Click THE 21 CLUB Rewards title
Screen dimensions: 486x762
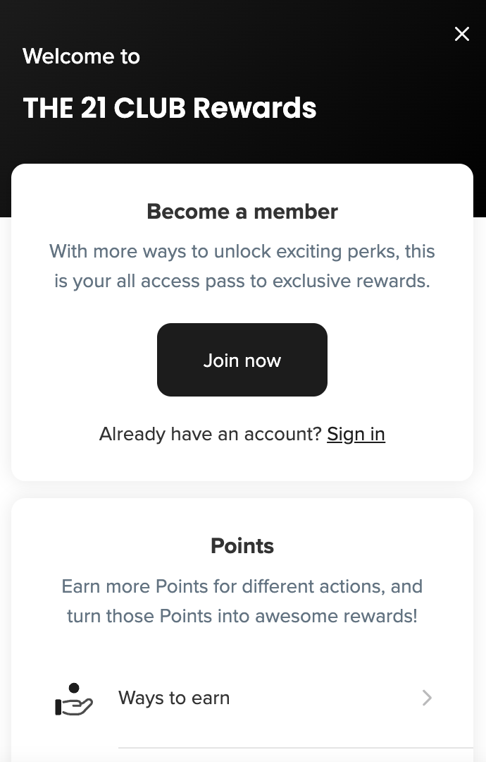170,108
